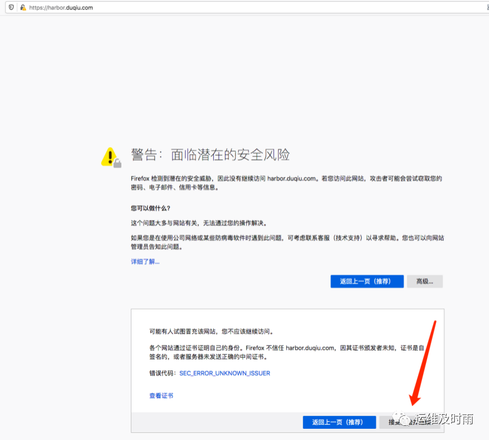This screenshot has width=489, height=440.
Task: Click text 这个问题大多与网站有关
Action: pos(164,223)
